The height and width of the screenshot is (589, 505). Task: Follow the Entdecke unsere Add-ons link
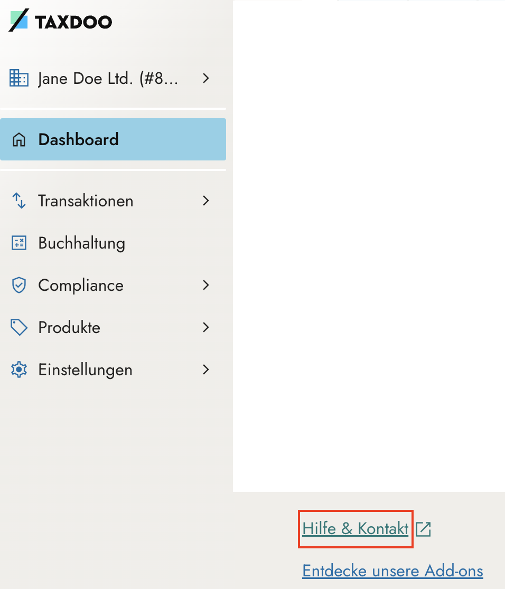click(392, 571)
